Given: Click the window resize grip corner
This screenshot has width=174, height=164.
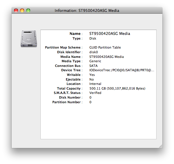Looking at the screenshot, I should (161, 146).
